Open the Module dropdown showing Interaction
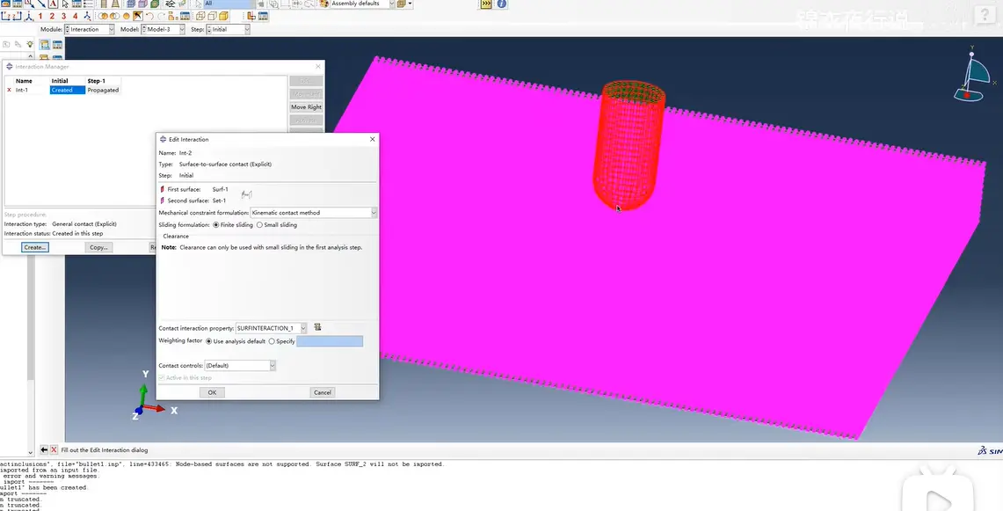The width and height of the screenshot is (1003, 511). point(90,29)
